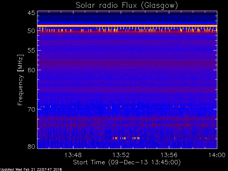The image size is (228, 171).
Task: Click the "Updated Wed Feb 21 22:57:47 2018" timestamp
Action: pos(31,170)
